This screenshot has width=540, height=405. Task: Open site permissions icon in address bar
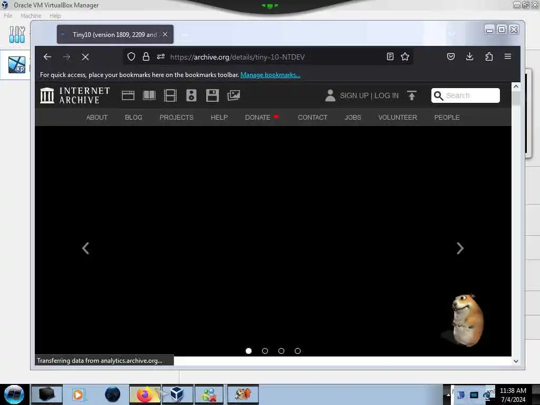click(x=161, y=56)
